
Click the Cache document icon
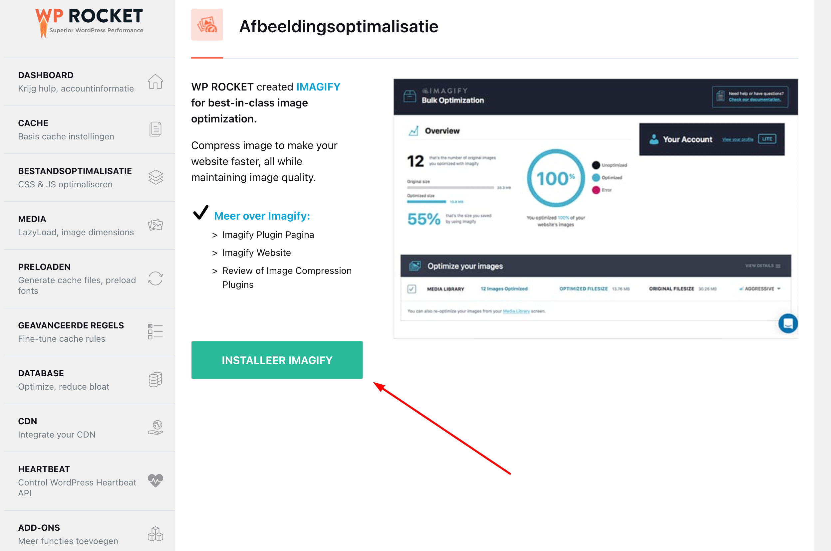155,129
